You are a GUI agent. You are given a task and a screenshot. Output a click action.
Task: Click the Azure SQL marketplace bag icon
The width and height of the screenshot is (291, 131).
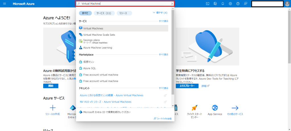[x=80, y=68]
